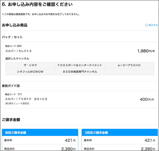Screen dimensions: 159x151
Task: Click the ※この画面は確認画面です notice text
Action: (x=41, y=14)
